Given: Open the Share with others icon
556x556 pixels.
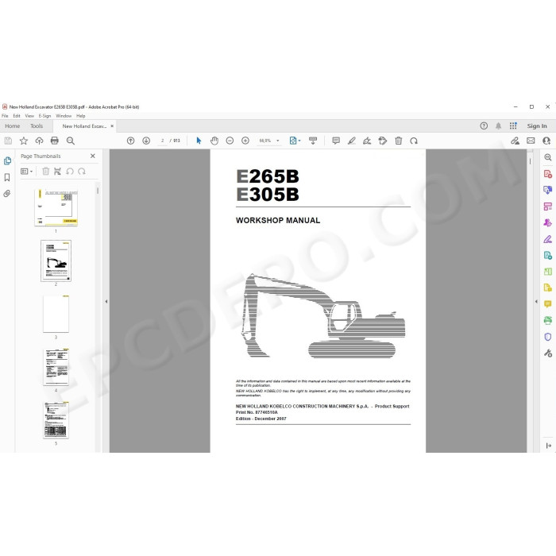Looking at the screenshot, I should pos(546,141).
